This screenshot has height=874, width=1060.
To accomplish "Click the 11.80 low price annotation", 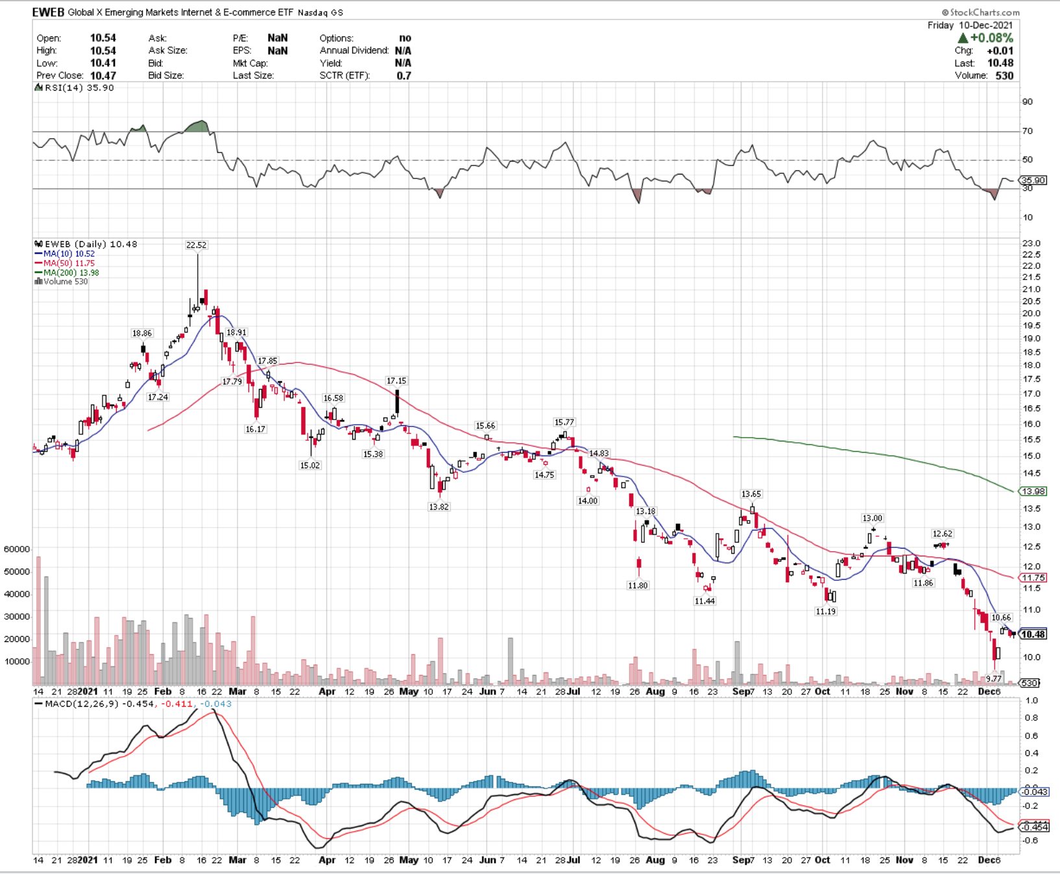I will click(x=638, y=585).
